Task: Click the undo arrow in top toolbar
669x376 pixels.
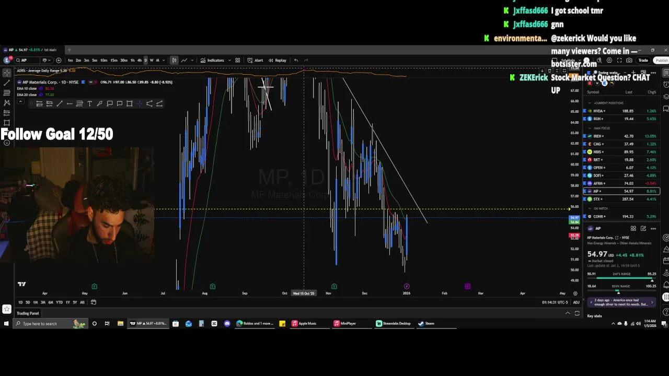Action: 296,60
